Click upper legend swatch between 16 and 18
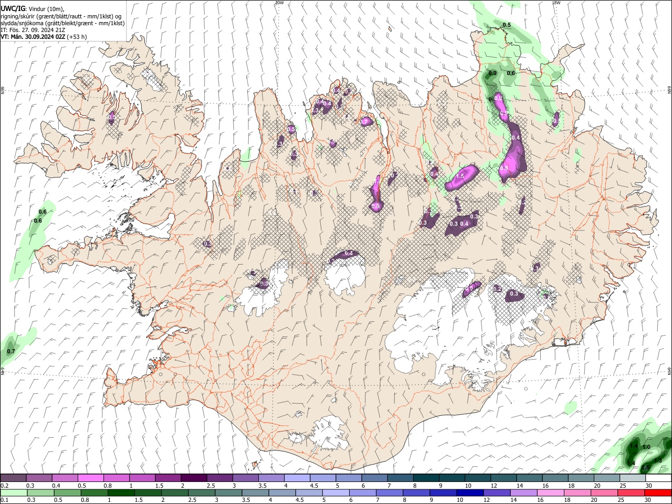 pos(555,478)
